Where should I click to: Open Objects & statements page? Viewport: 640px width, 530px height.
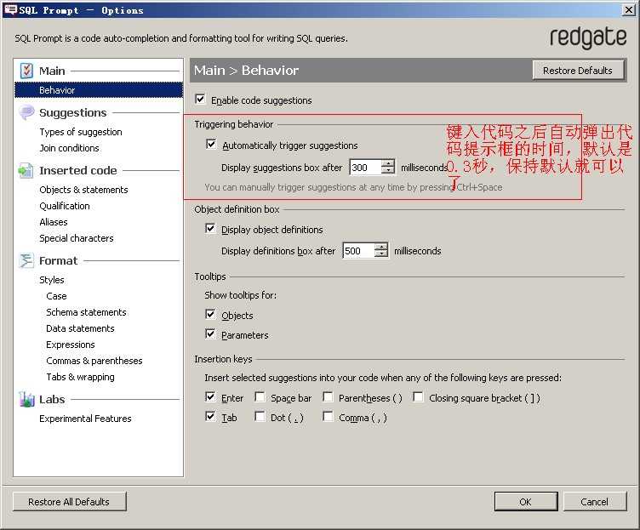pos(83,190)
